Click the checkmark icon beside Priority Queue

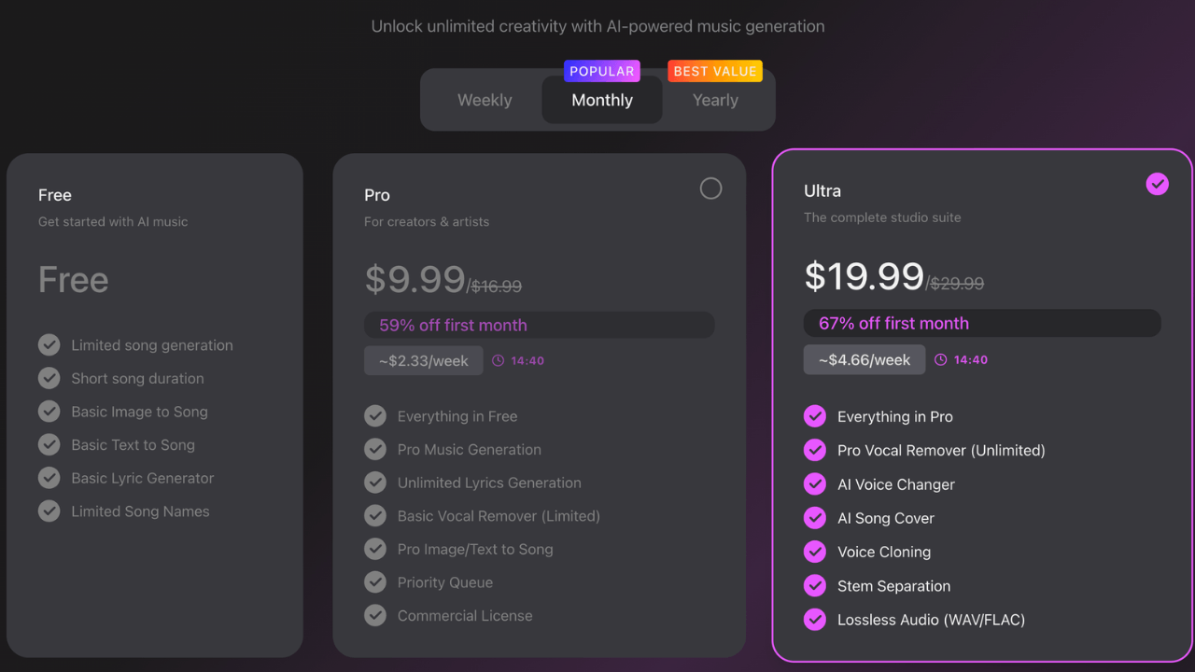(x=375, y=582)
